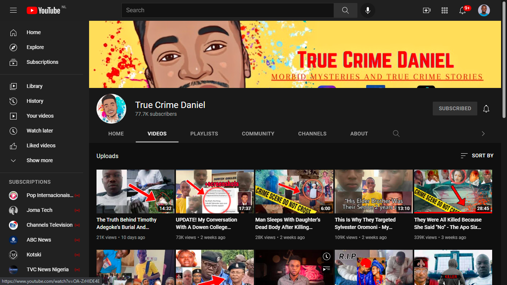507x285 pixels.
Task: Click the R.I.P thumbnail in second row
Action: pos(374,267)
